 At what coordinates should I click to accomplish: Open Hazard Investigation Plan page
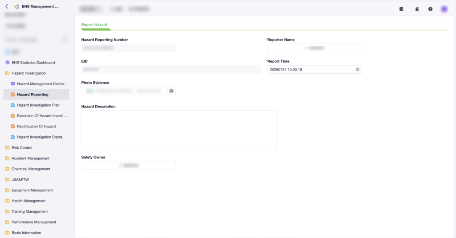tap(38, 105)
